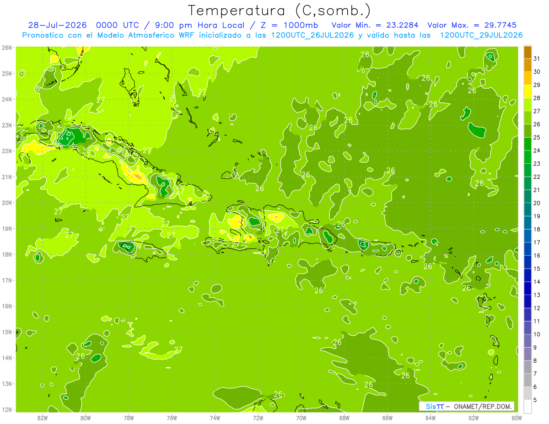Click teal swatch between 19 and 20
549x424 pixels.
[x=527, y=209]
